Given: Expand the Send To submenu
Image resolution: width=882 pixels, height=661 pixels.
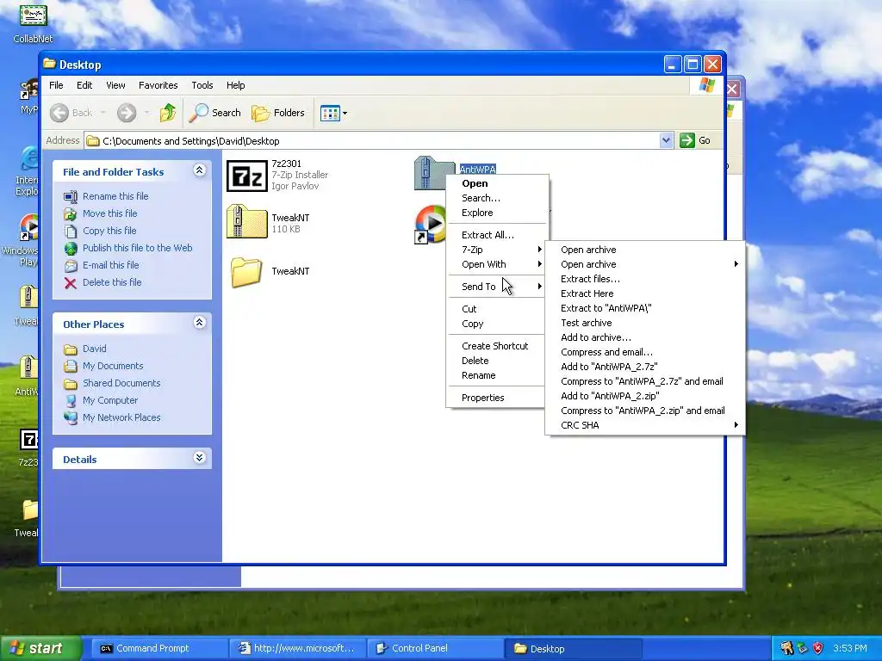Looking at the screenshot, I should pyautogui.click(x=496, y=287).
